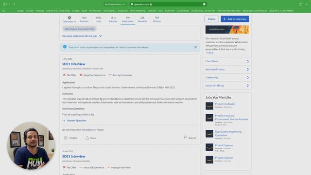
Task: Switch to the Jobs tab
Action: [x=99, y=19]
